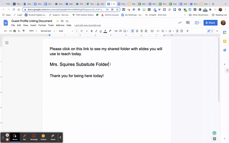
Task: Select the Pen tool in recorder bar
Action: [24, 137]
